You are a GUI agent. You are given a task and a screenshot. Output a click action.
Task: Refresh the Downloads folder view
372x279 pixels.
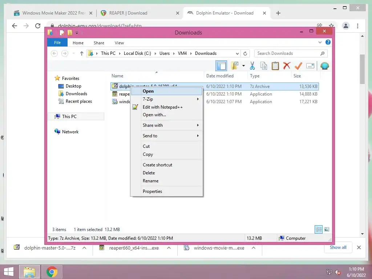coord(245,54)
